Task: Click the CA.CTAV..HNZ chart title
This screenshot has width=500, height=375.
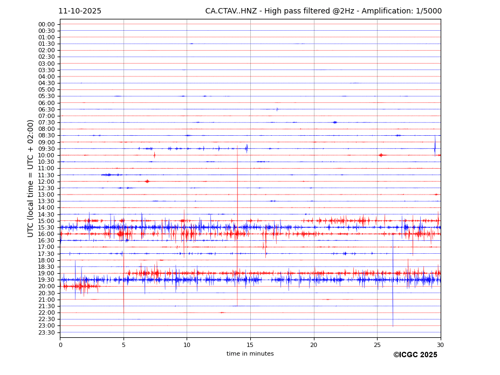Action: pyautogui.click(x=323, y=11)
